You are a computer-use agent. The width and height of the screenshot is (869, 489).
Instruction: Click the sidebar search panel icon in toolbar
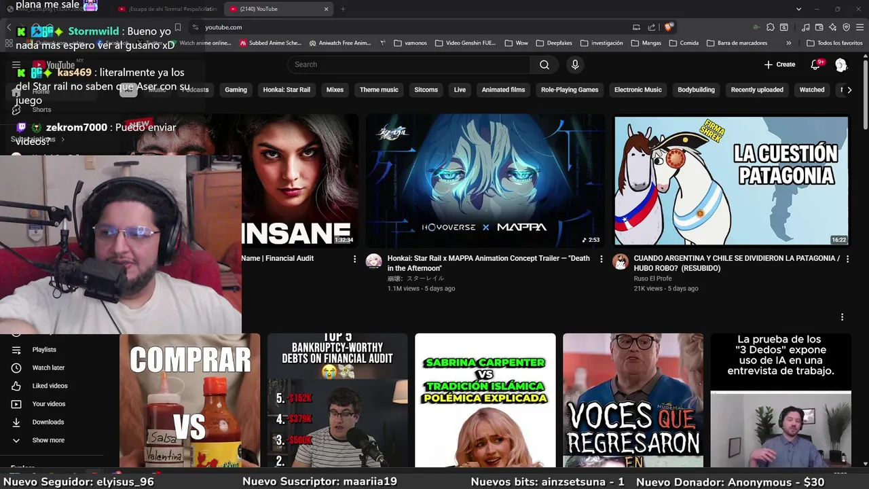coord(784,27)
